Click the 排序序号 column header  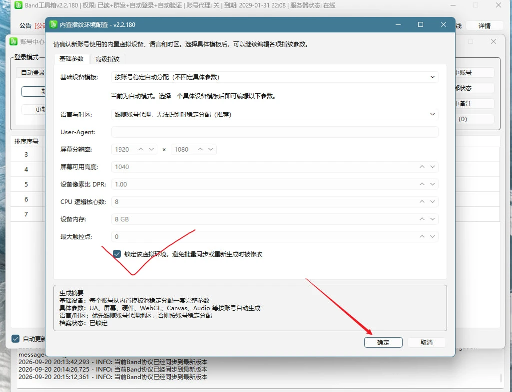pyautogui.click(x=26, y=141)
